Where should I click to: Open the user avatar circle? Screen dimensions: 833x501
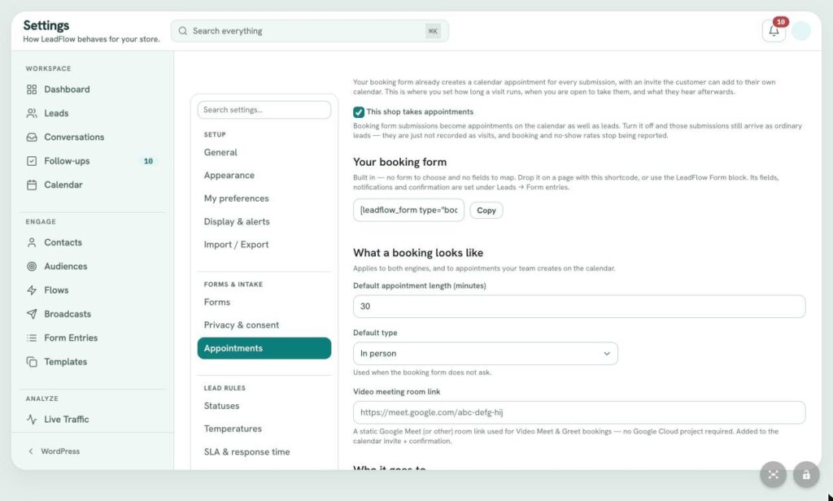pyautogui.click(x=800, y=31)
